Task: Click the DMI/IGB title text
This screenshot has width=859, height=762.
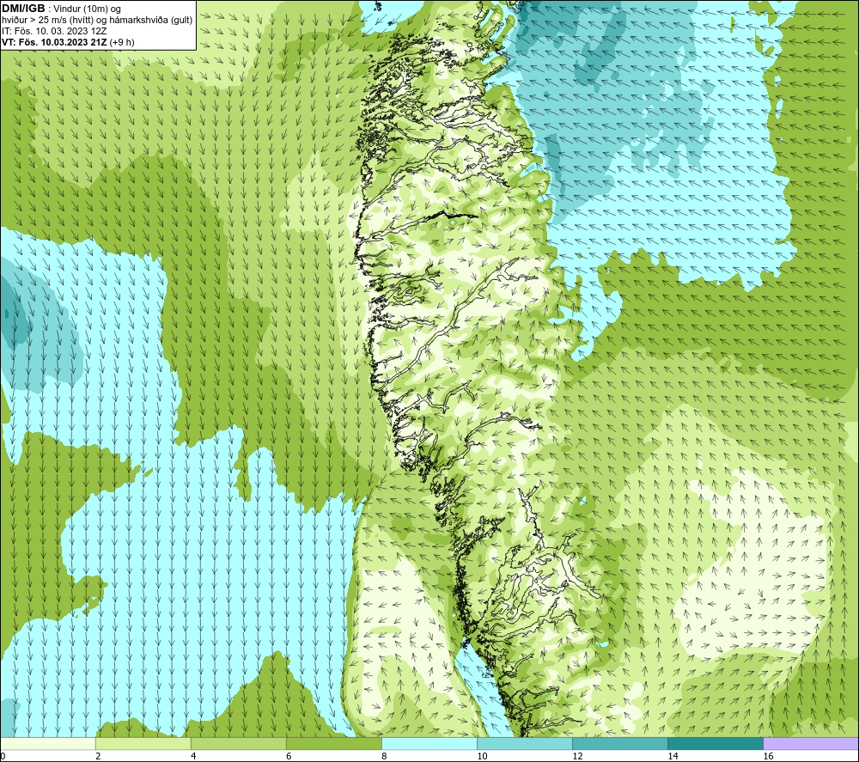Action: pyautogui.click(x=23, y=9)
